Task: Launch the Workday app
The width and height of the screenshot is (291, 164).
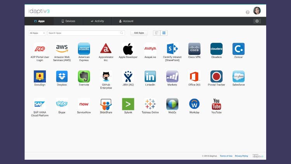Action: (194, 104)
